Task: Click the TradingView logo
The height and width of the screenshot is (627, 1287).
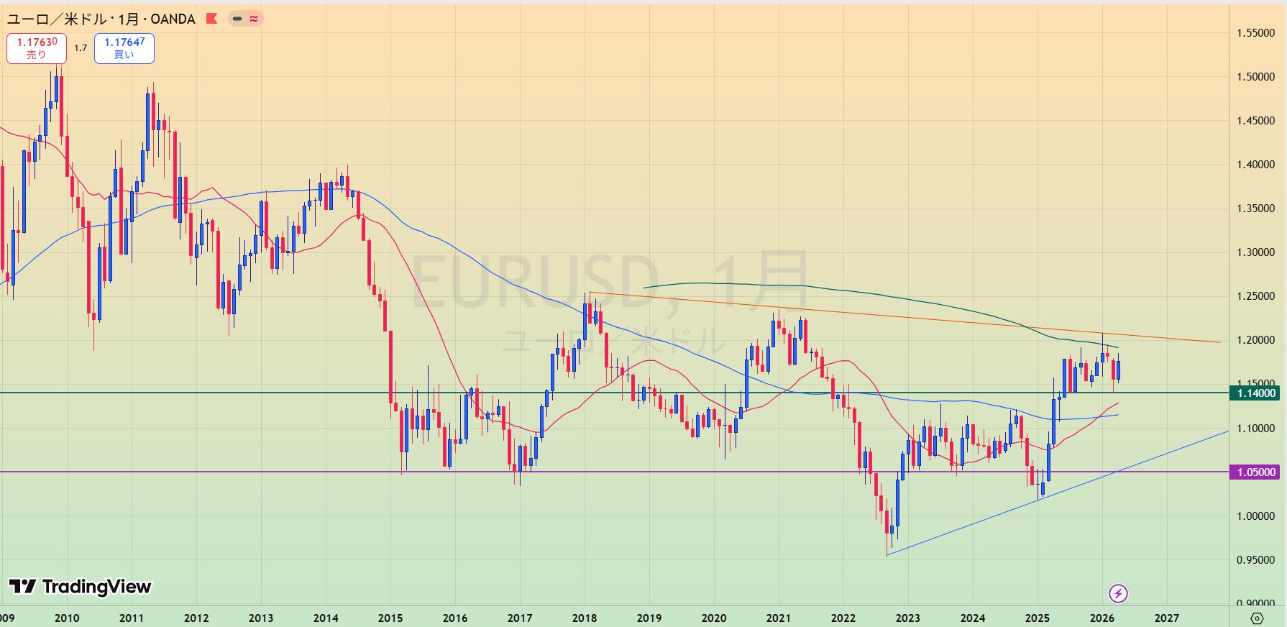Action: (x=80, y=587)
